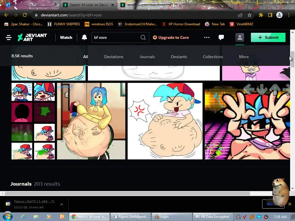Open the DeviantArt hamburger menu
The height and width of the screenshot is (221, 295).
(8, 37)
